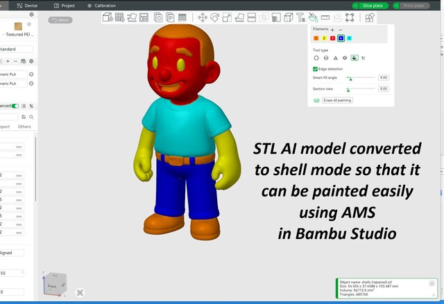Click the printer settings gear icon

point(31,15)
